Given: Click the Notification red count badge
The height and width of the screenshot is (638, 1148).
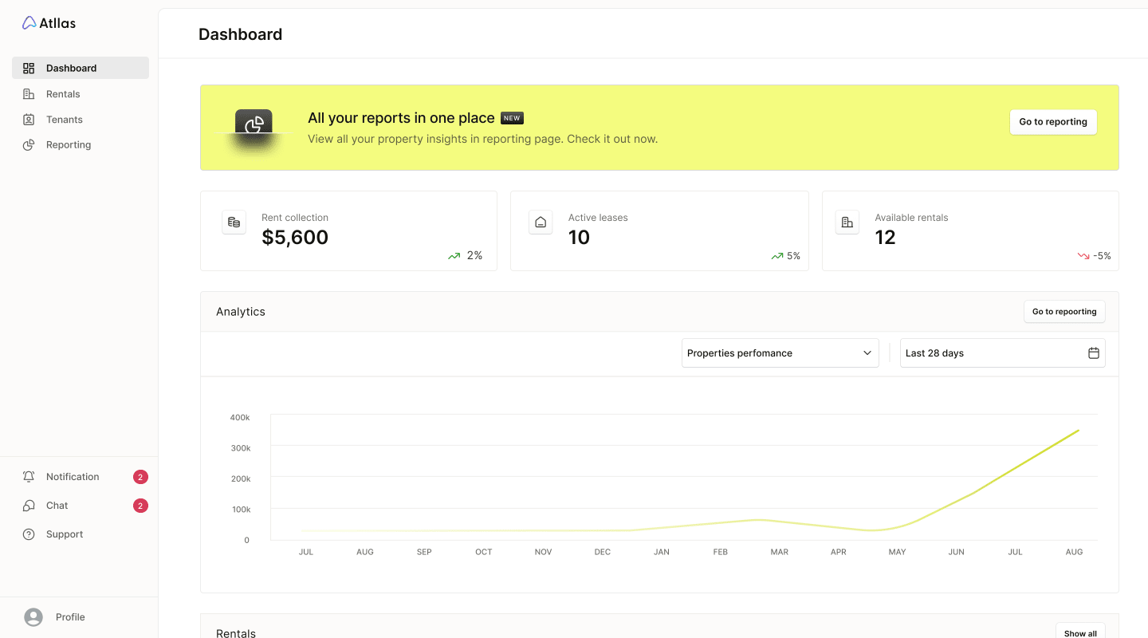Looking at the screenshot, I should [x=140, y=477].
